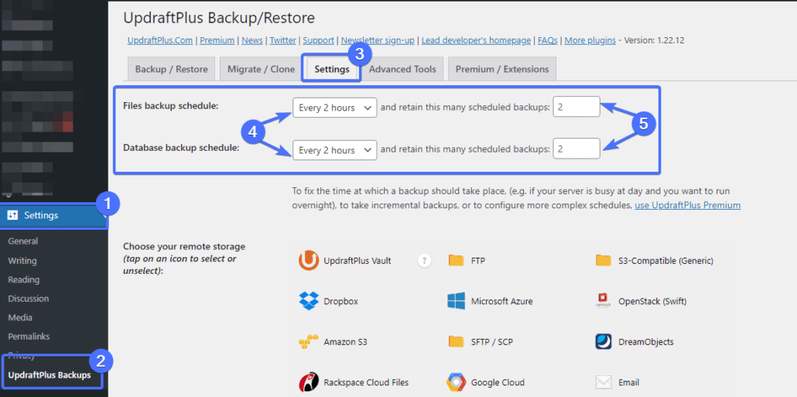
Task: Choose the Dropbox storage icon
Action: (309, 301)
